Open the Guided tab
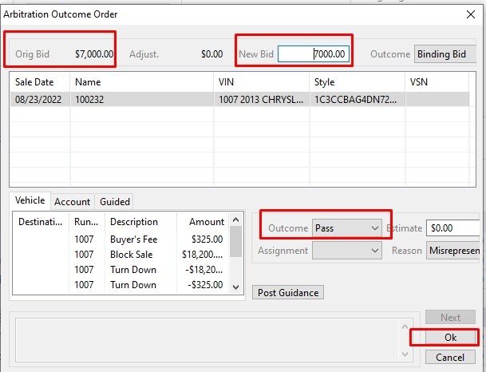486x372 pixels. click(115, 202)
